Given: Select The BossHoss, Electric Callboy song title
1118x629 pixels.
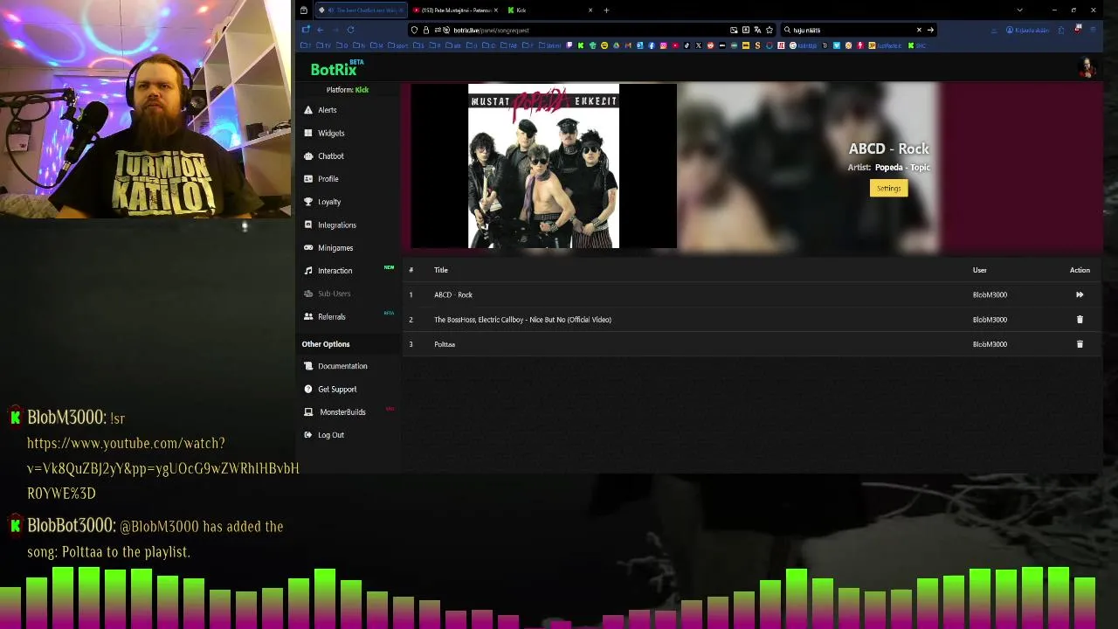Looking at the screenshot, I should (522, 320).
